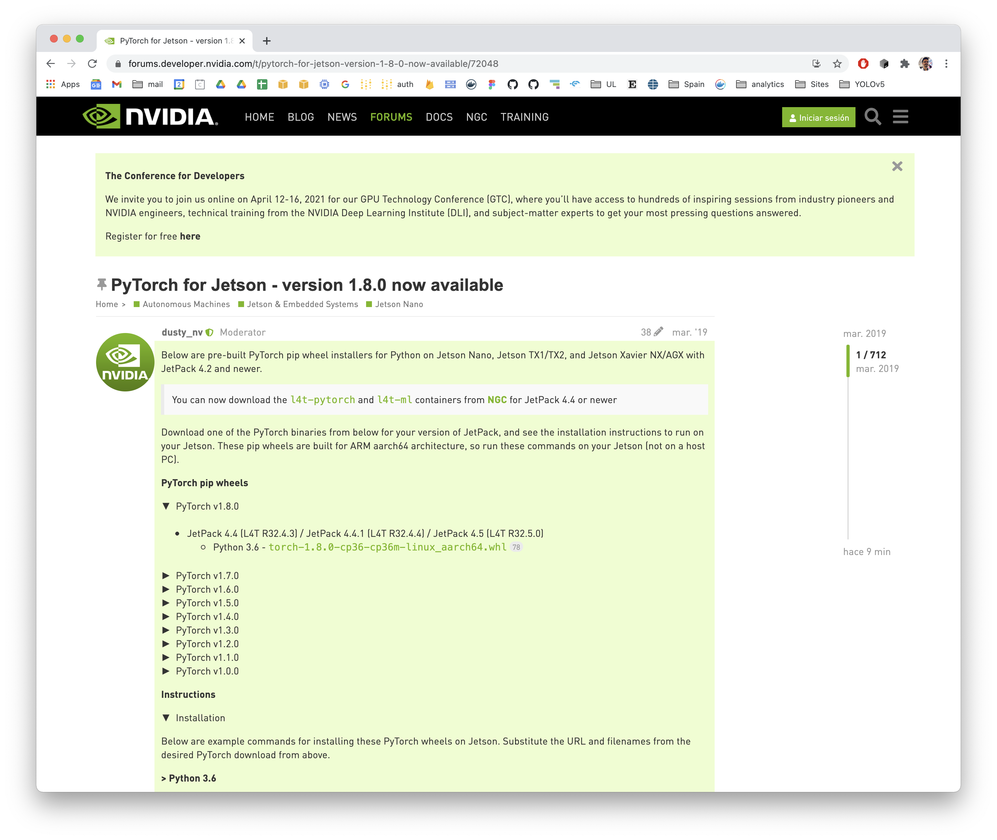Screen dimensions: 997x840
Task: Open the Chrome profile avatar
Action: 926,63
